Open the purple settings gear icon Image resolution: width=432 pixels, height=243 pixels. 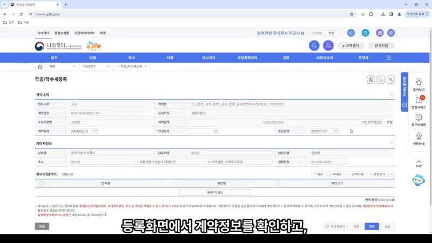(391, 33)
